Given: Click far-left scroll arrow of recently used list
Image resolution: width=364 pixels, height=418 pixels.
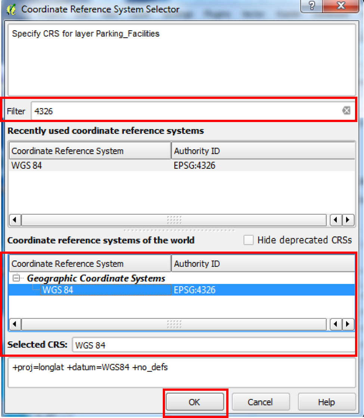Looking at the screenshot, I should tap(15, 220).
